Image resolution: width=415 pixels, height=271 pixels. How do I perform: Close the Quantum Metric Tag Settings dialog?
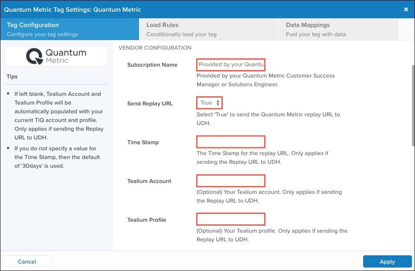tap(406, 9)
